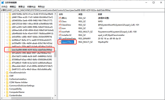Select the IconPath value name
Image resolution: width=165 pixels, height=100 pixels.
[x=65, y=32]
